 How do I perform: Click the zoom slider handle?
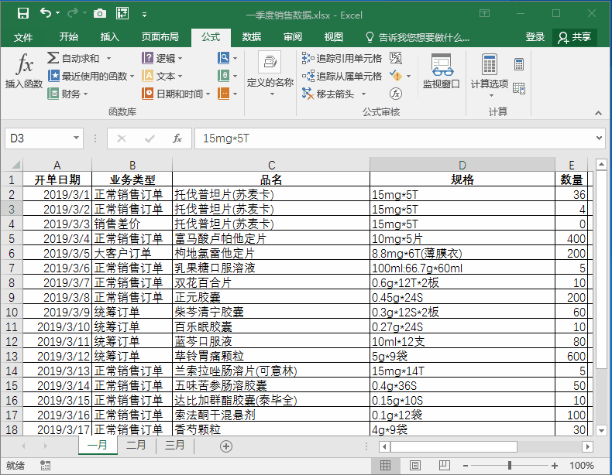(510, 465)
